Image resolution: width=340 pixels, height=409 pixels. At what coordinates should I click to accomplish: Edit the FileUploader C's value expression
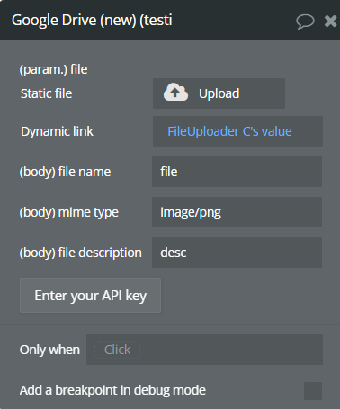(x=229, y=131)
